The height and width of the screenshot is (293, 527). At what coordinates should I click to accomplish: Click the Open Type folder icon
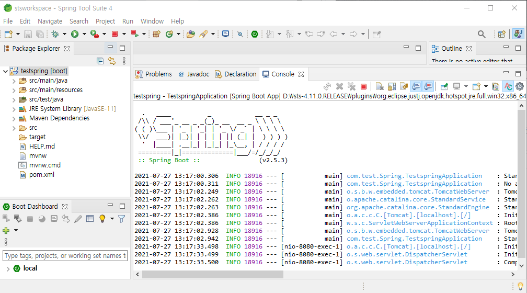click(x=190, y=34)
